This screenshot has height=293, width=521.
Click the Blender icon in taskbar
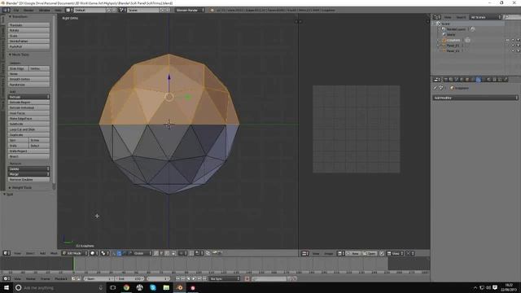pos(179,287)
